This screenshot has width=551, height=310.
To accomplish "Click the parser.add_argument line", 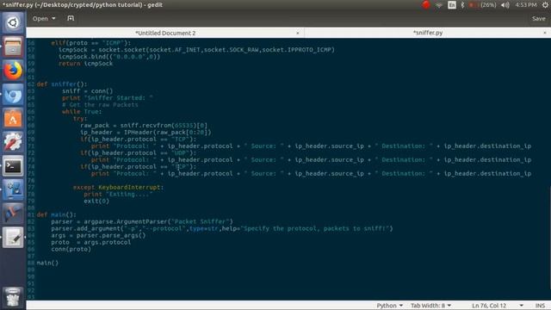I will [x=222, y=228].
